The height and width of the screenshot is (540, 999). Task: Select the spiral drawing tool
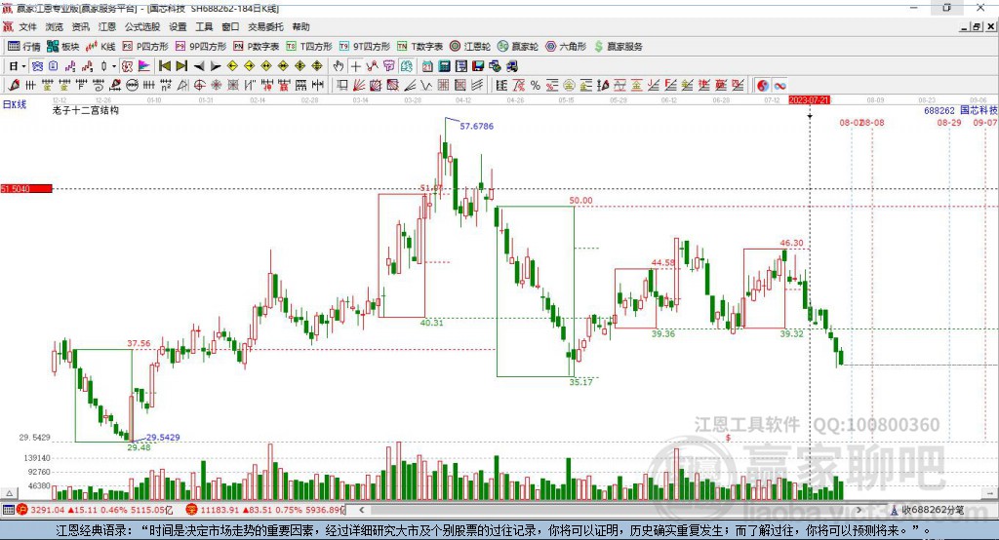(x=99, y=86)
